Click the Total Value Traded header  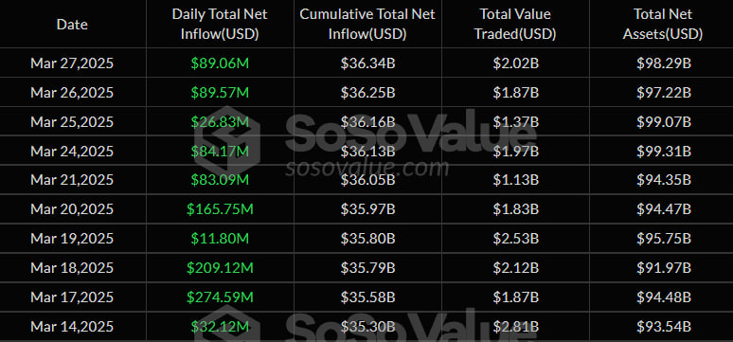515,24
